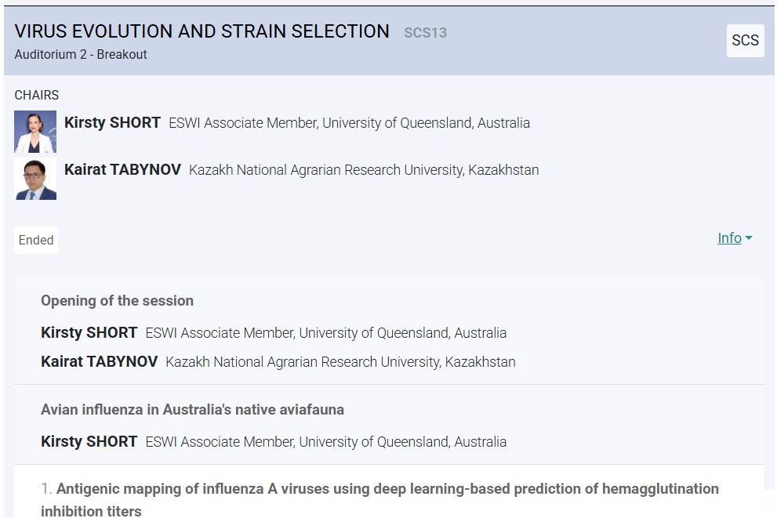Open the Opening of the session item
Image resolution: width=777 pixels, height=518 pixels.
(x=117, y=301)
